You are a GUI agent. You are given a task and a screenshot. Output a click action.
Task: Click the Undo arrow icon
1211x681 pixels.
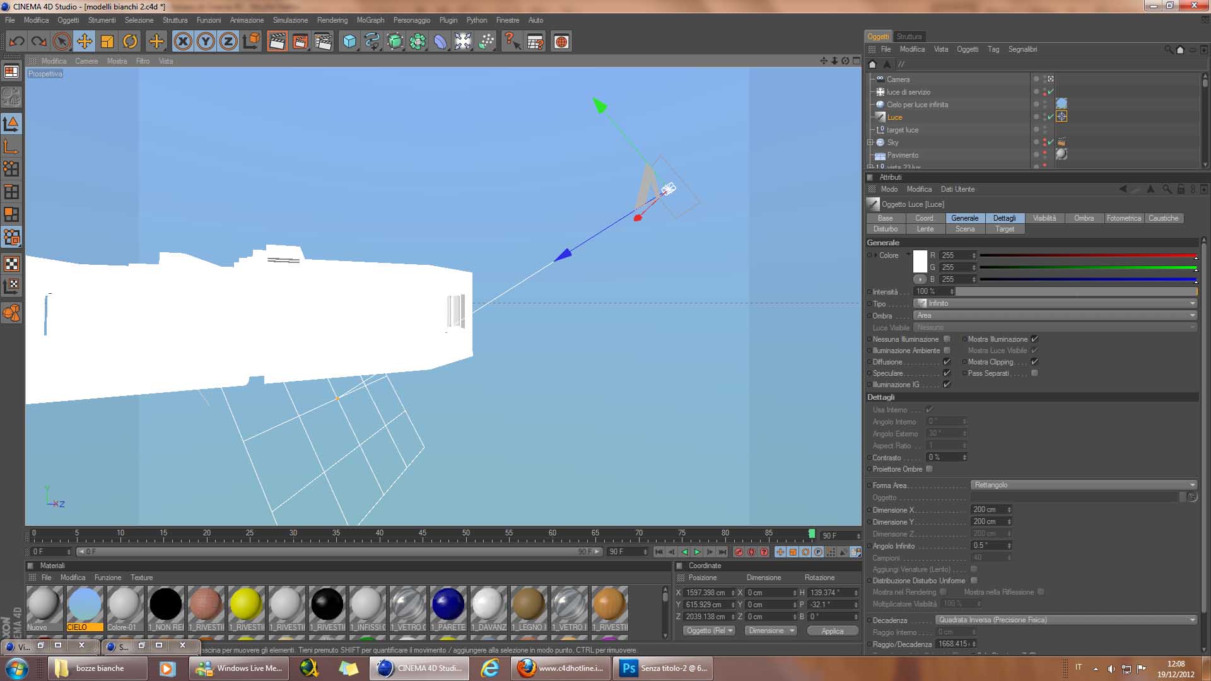(16, 42)
